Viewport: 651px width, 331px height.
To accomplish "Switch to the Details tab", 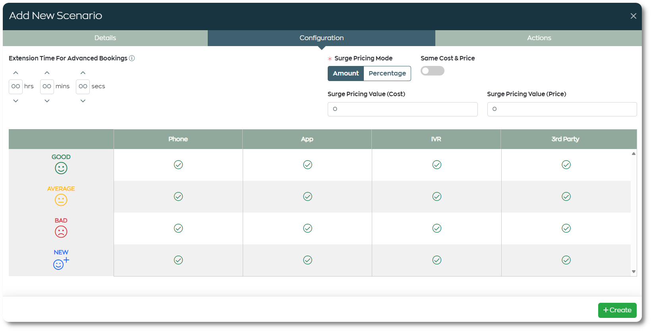I will pyautogui.click(x=105, y=38).
